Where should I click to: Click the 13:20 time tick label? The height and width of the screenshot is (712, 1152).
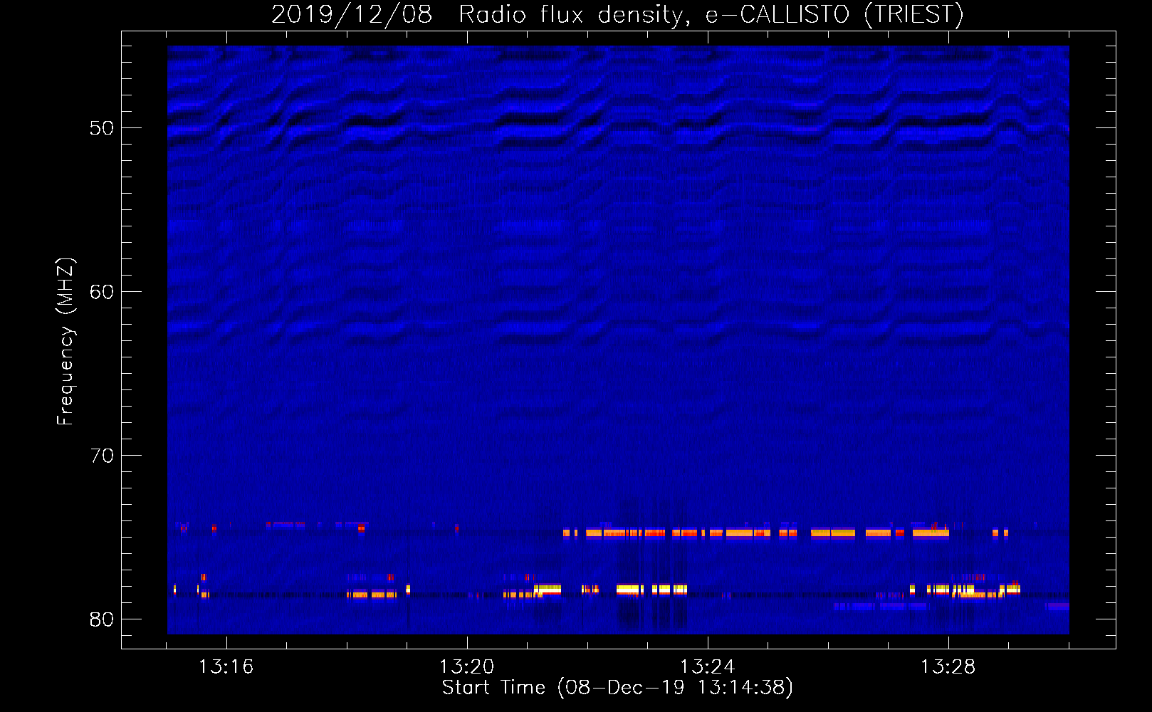point(466,667)
